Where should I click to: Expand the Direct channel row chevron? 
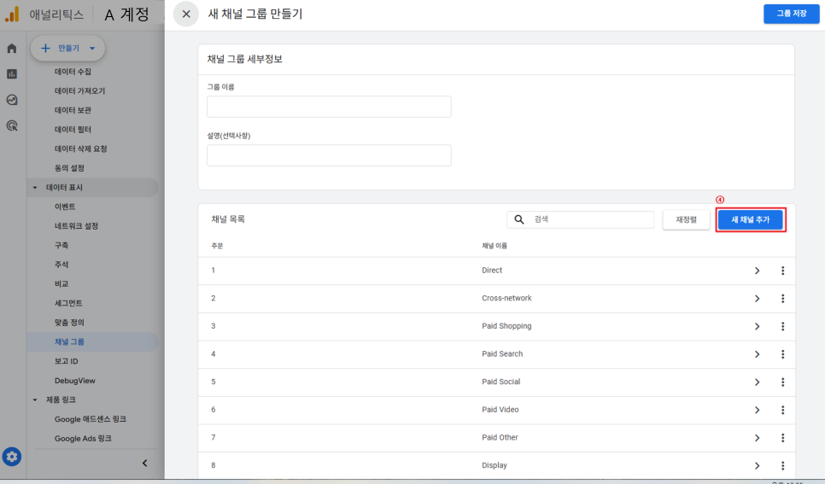pos(758,271)
